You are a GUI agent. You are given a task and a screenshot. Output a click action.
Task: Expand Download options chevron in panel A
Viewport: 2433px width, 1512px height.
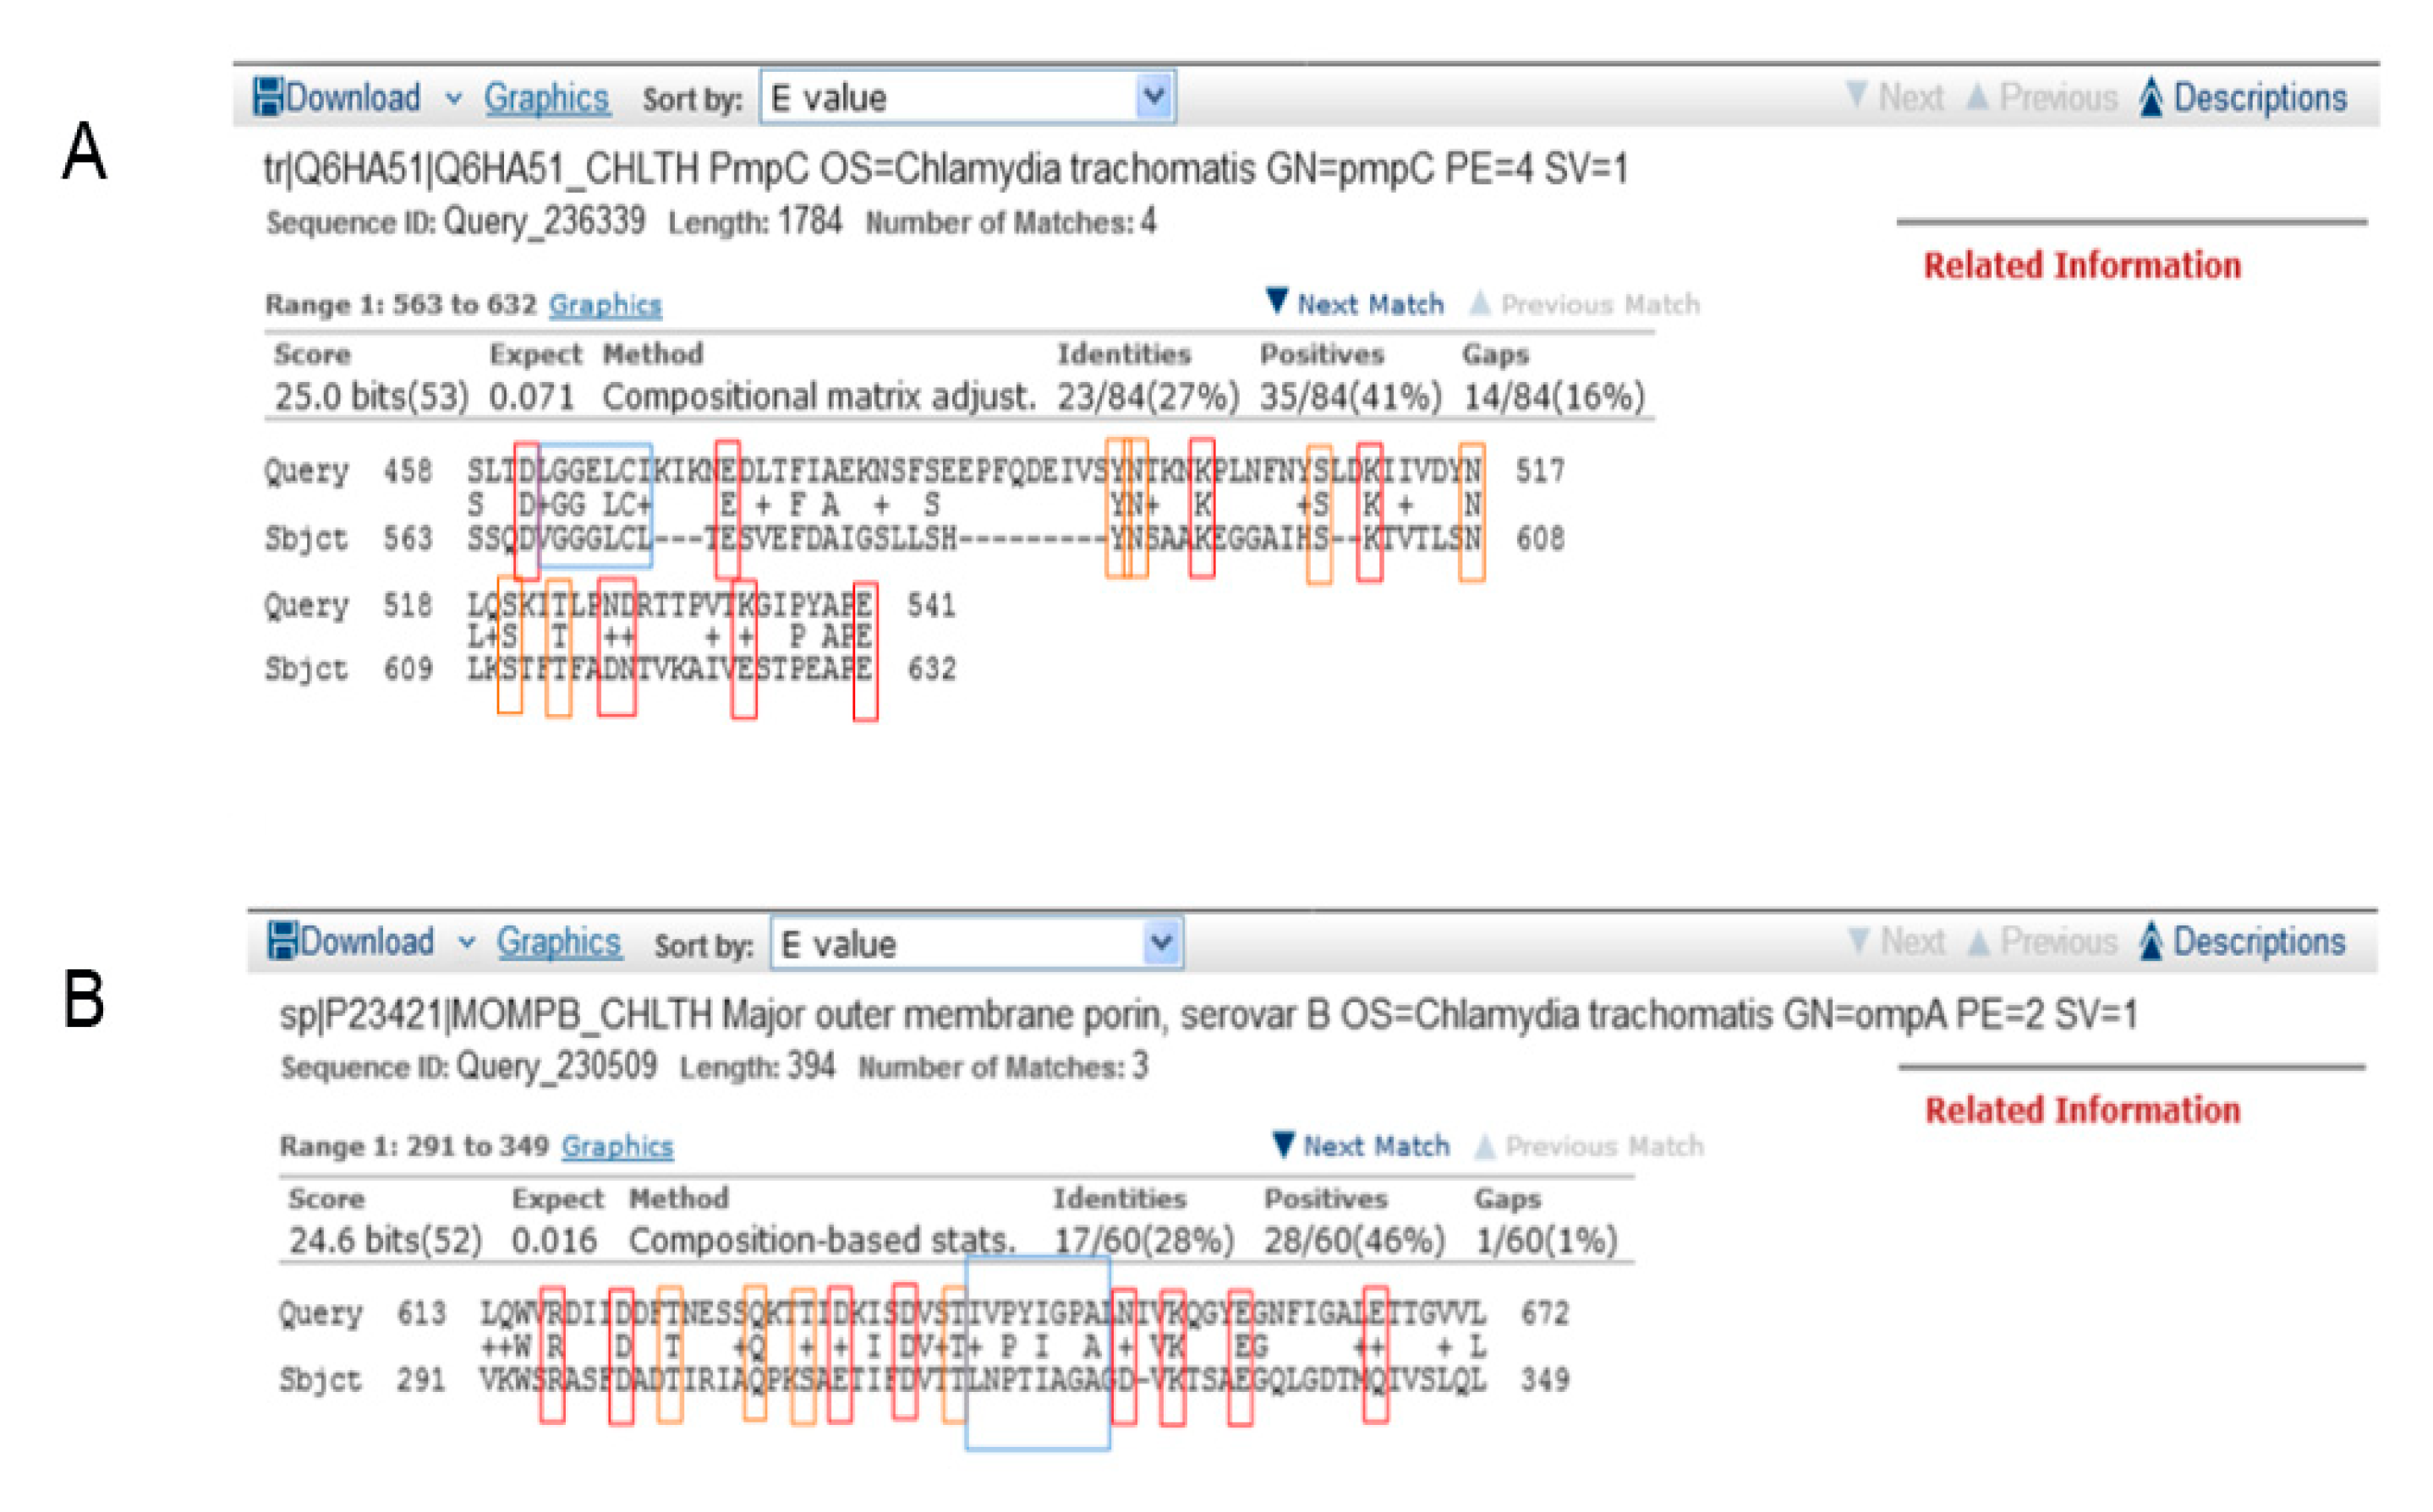tap(453, 99)
